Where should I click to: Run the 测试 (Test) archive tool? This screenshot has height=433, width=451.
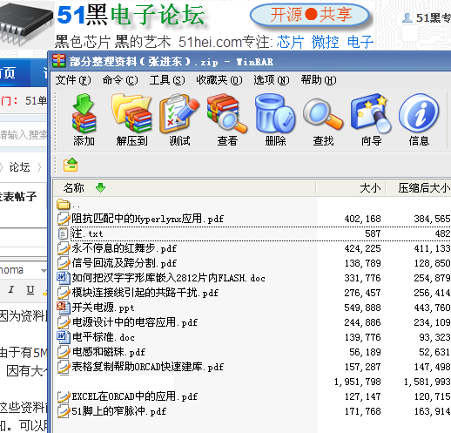point(179,119)
